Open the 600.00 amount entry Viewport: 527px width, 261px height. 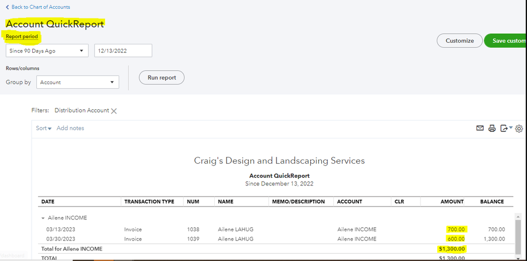(x=456, y=239)
